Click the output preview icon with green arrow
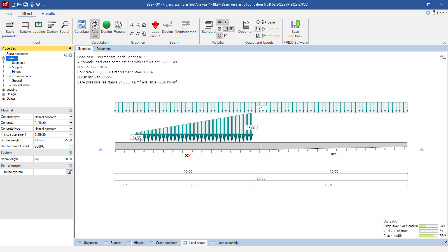The width and height of the screenshot is (448, 252). click(258, 29)
